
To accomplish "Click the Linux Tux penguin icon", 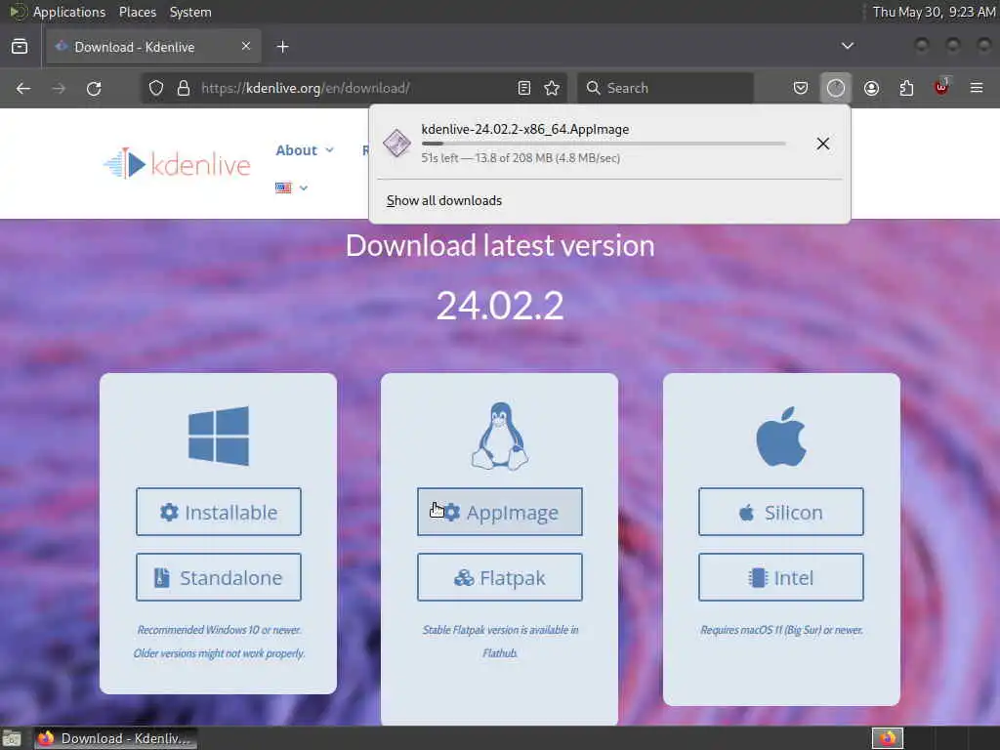I will 500,437.
